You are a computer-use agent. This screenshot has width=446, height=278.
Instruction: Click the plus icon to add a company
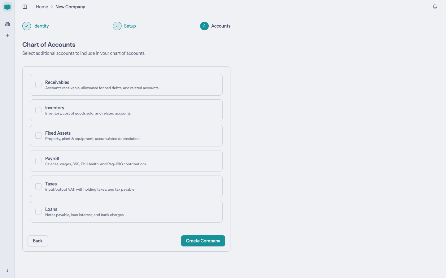coord(7,35)
